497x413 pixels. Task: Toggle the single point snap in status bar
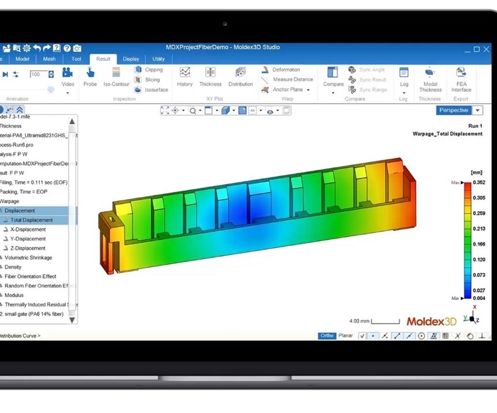coord(373,336)
